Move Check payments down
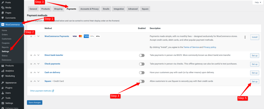 click(x=38, y=64)
